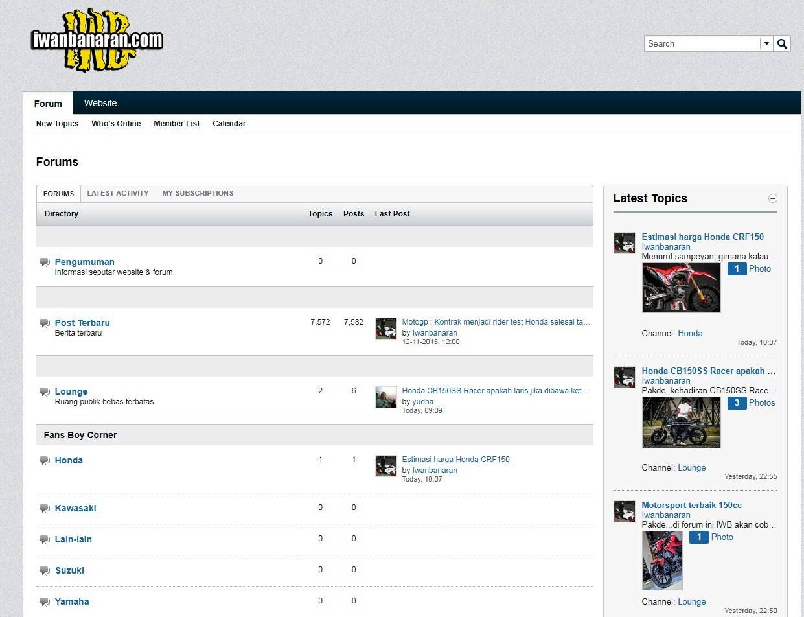Click the 'Last Post' column header
Viewport: 804px width, 617px height.
pyautogui.click(x=392, y=213)
